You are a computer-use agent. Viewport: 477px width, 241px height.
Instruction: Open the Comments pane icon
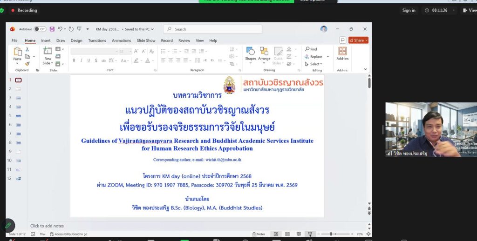coord(343,40)
